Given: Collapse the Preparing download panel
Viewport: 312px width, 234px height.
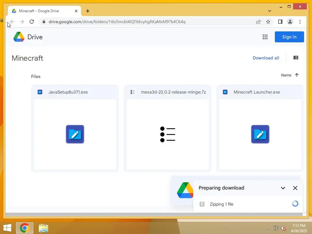Looking at the screenshot, I should click(x=283, y=188).
